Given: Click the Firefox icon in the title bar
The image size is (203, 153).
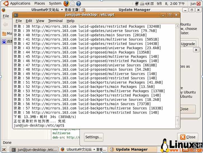Looking at the screenshot, I should [4, 10].
